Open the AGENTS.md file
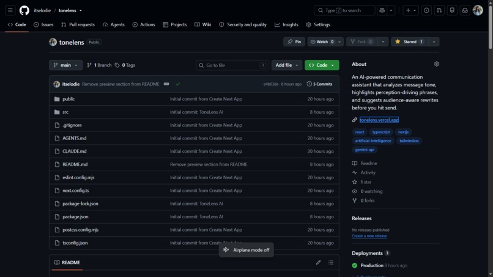 [x=74, y=138]
